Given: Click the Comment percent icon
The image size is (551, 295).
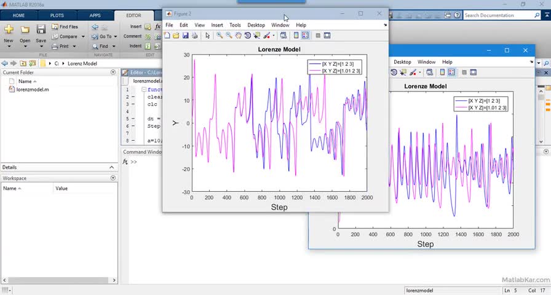Looking at the screenshot, I should 148,36.
